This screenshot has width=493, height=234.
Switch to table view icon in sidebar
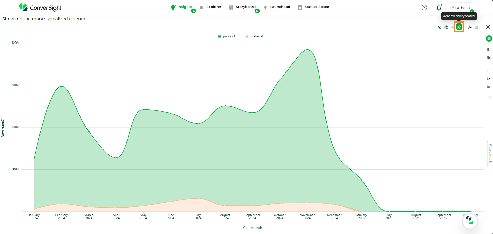489,49
